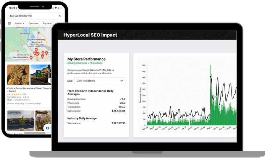Tap the Top rated filter chip

tap(47, 23)
